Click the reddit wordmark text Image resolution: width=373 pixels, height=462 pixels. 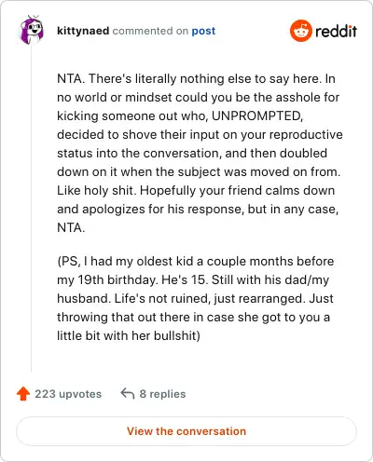pyautogui.click(x=336, y=31)
